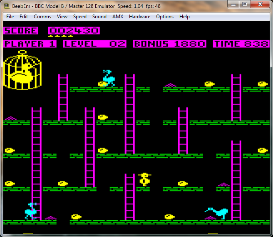This screenshot has height=237, width=273.
Task: Click the SCORE label
Action: click(x=21, y=31)
